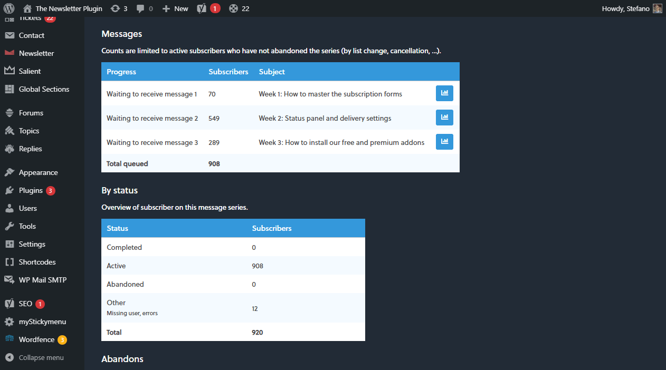Select Appearance from the sidebar
The height and width of the screenshot is (370, 666).
pos(38,172)
